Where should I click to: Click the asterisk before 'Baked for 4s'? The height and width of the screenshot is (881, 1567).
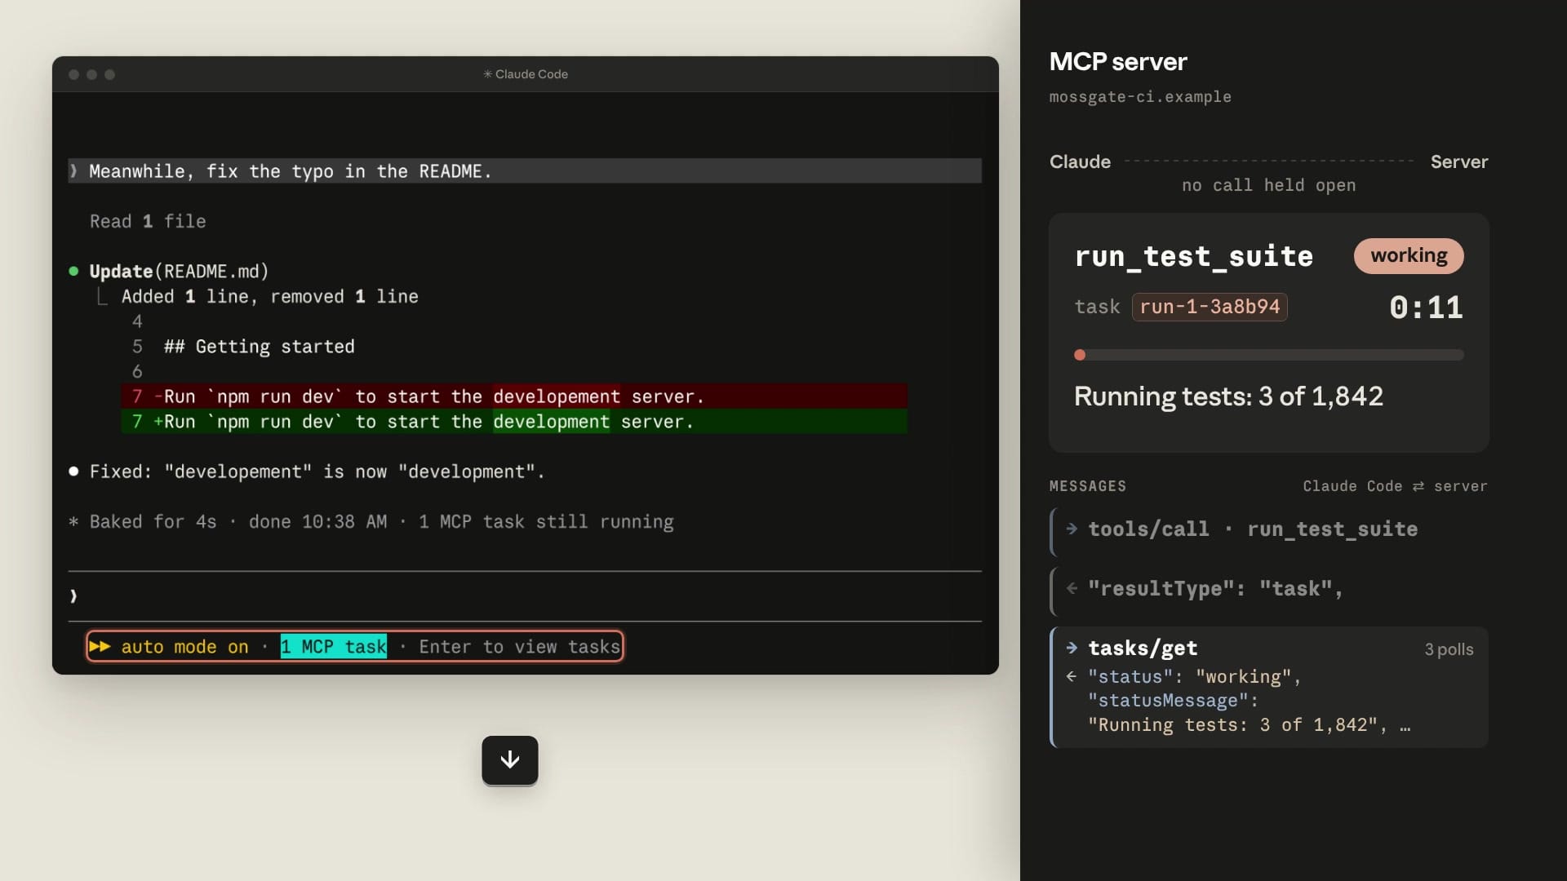(x=73, y=522)
